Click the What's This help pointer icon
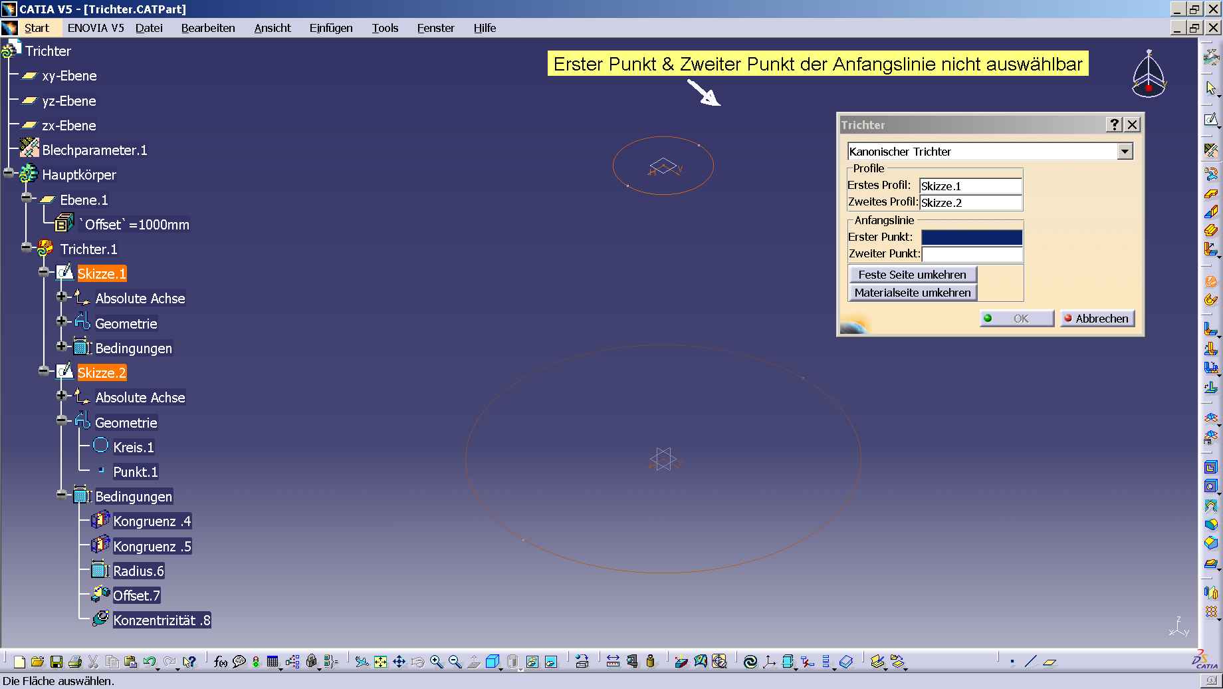The height and width of the screenshot is (689, 1223). pyautogui.click(x=189, y=662)
